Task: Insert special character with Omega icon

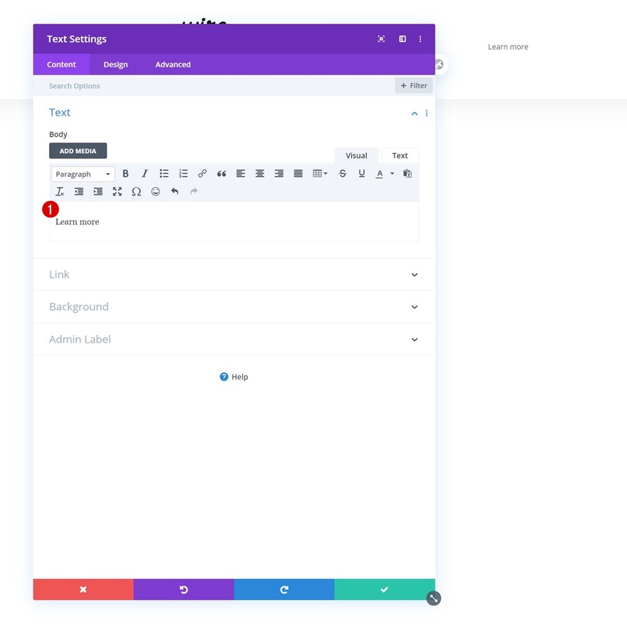Action: [x=136, y=192]
